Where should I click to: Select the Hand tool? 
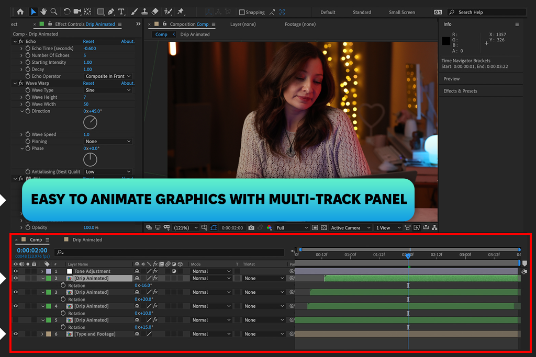43,11
